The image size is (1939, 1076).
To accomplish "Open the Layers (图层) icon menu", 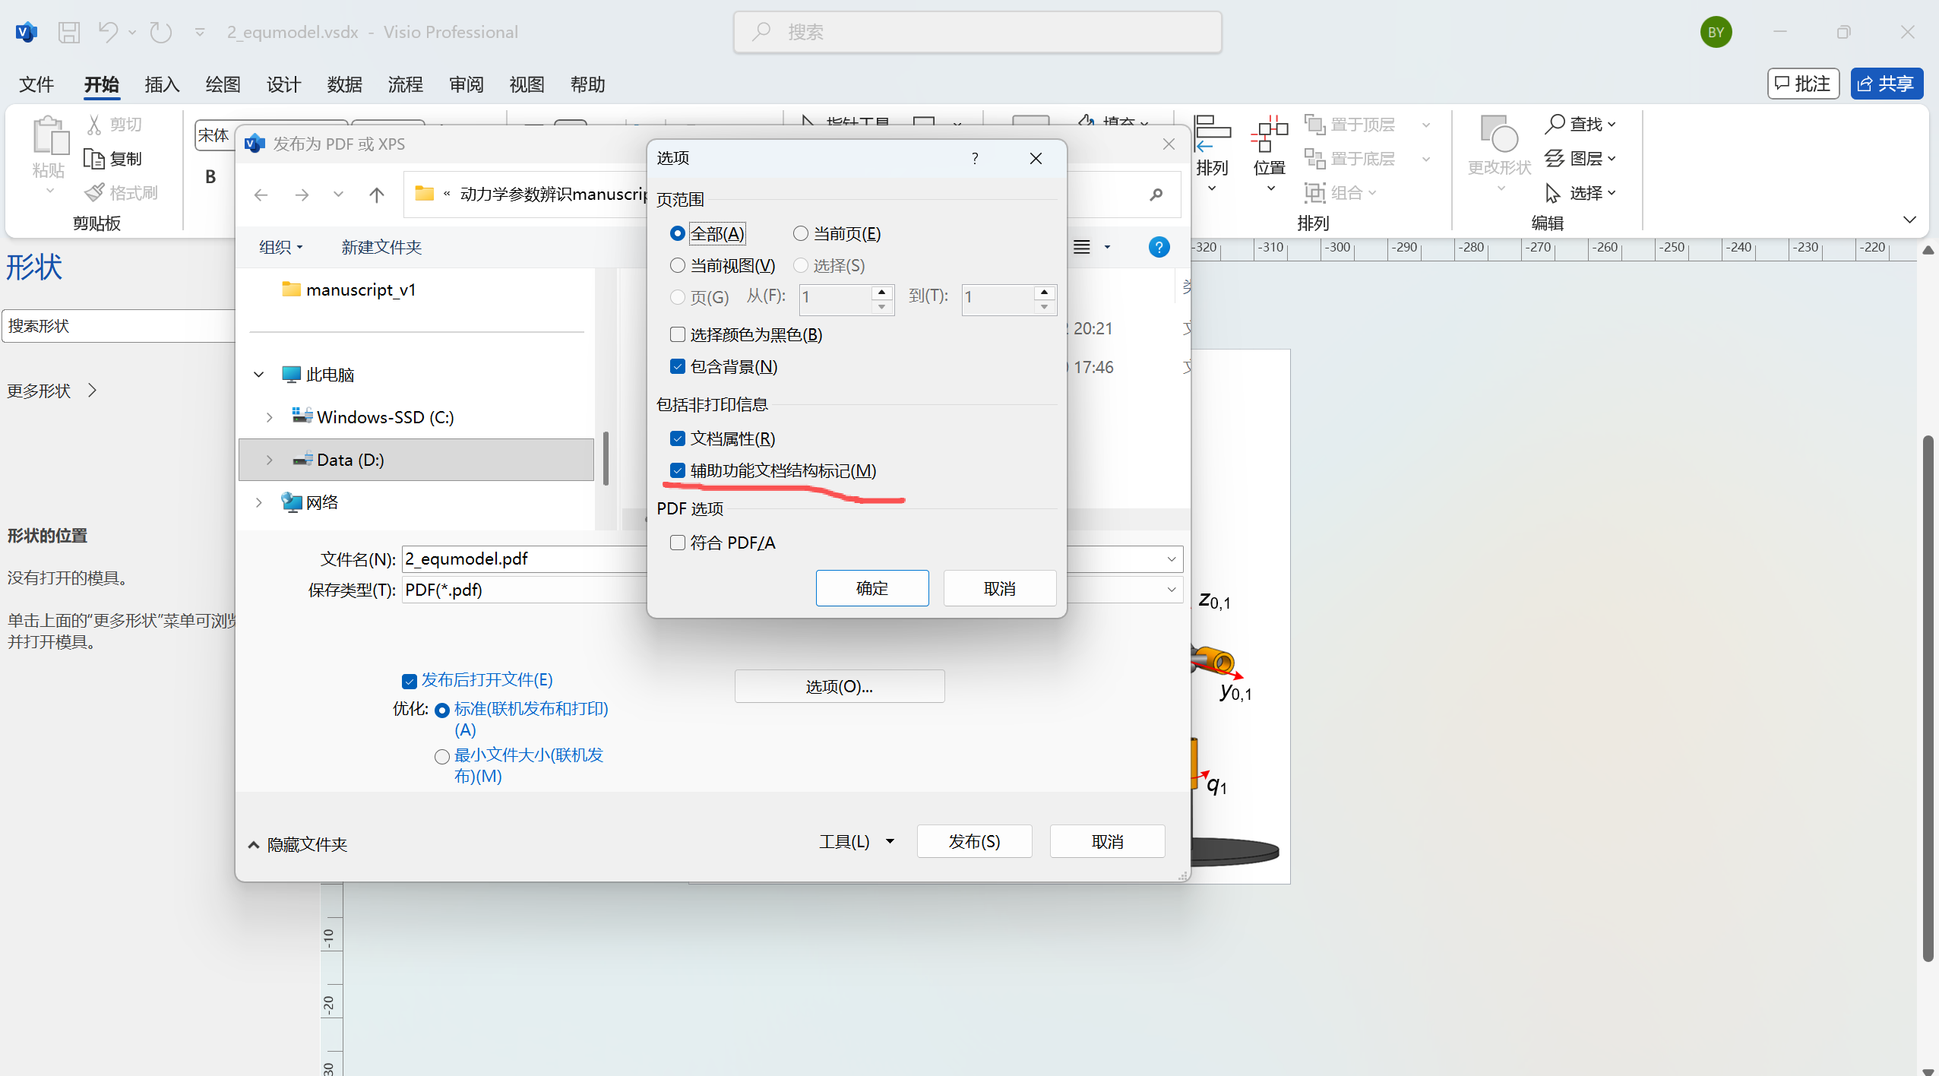I will [x=1555, y=159].
